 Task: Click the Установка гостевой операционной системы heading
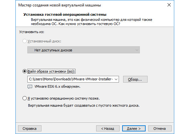pyautogui.click(x=65, y=14)
